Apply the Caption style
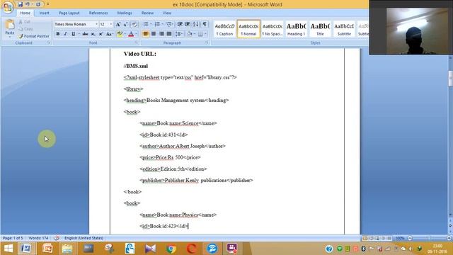This screenshot has width=453, height=255. pyautogui.click(x=224, y=29)
